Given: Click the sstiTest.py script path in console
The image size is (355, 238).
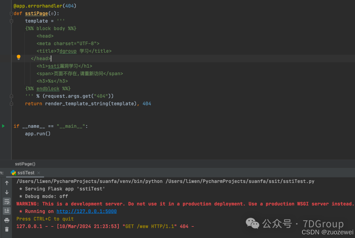Looking at the screenshot, I should pos(240,181).
